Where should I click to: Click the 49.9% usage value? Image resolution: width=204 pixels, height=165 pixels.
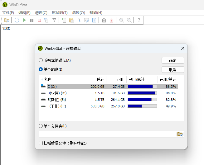[171, 106]
